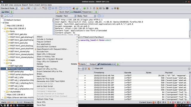
Task: Click the Continue play arrow icon
Action: [x=91, y=8]
